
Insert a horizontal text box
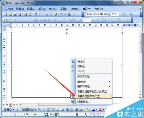point(58,109)
